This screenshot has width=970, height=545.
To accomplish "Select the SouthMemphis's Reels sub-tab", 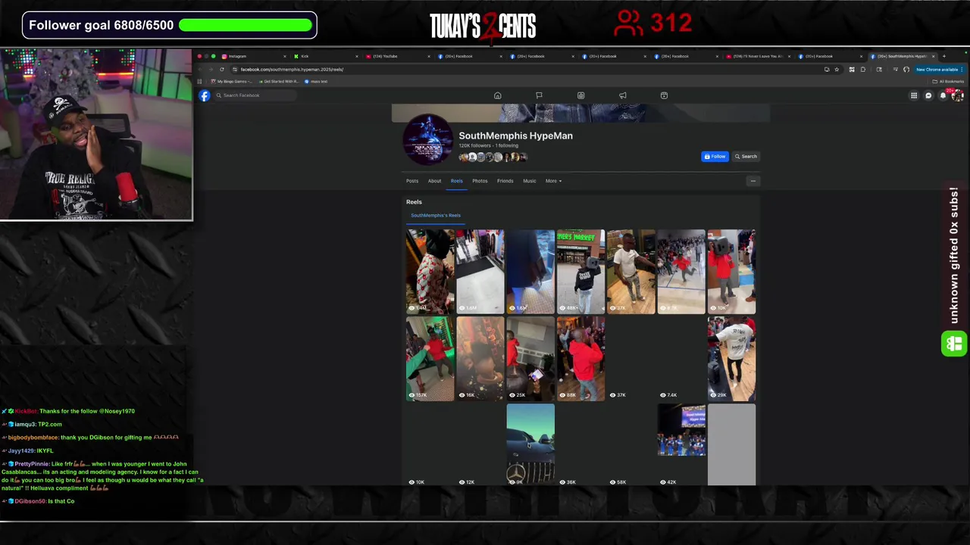I will coord(436,216).
